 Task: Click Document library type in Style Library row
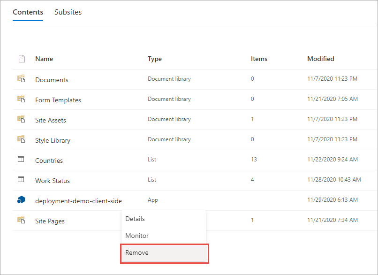click(x=169, y=139)
